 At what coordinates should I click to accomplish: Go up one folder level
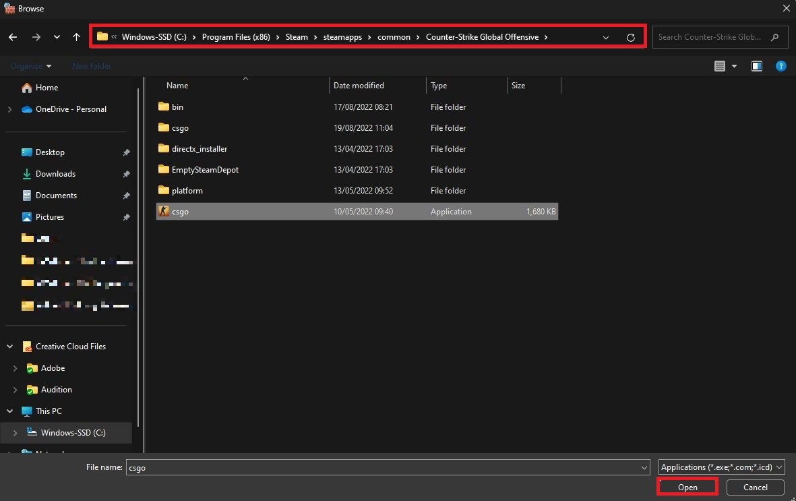[76, 37]
